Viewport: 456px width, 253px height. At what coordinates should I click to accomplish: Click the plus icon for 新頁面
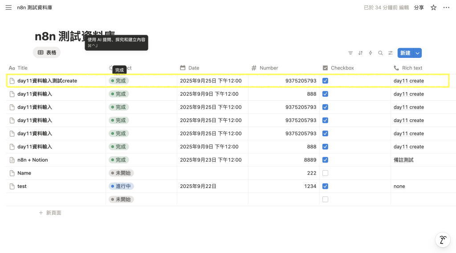pyautogui.click(x=41, y=213)
